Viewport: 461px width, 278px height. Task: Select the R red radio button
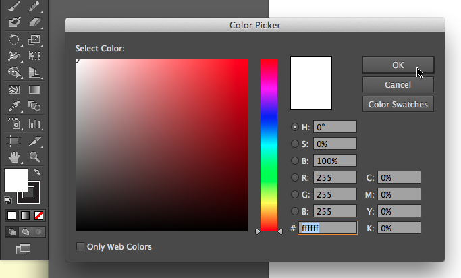coord(294,177)
